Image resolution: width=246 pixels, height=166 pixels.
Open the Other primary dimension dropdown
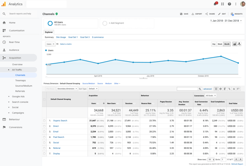click(117, 84)
